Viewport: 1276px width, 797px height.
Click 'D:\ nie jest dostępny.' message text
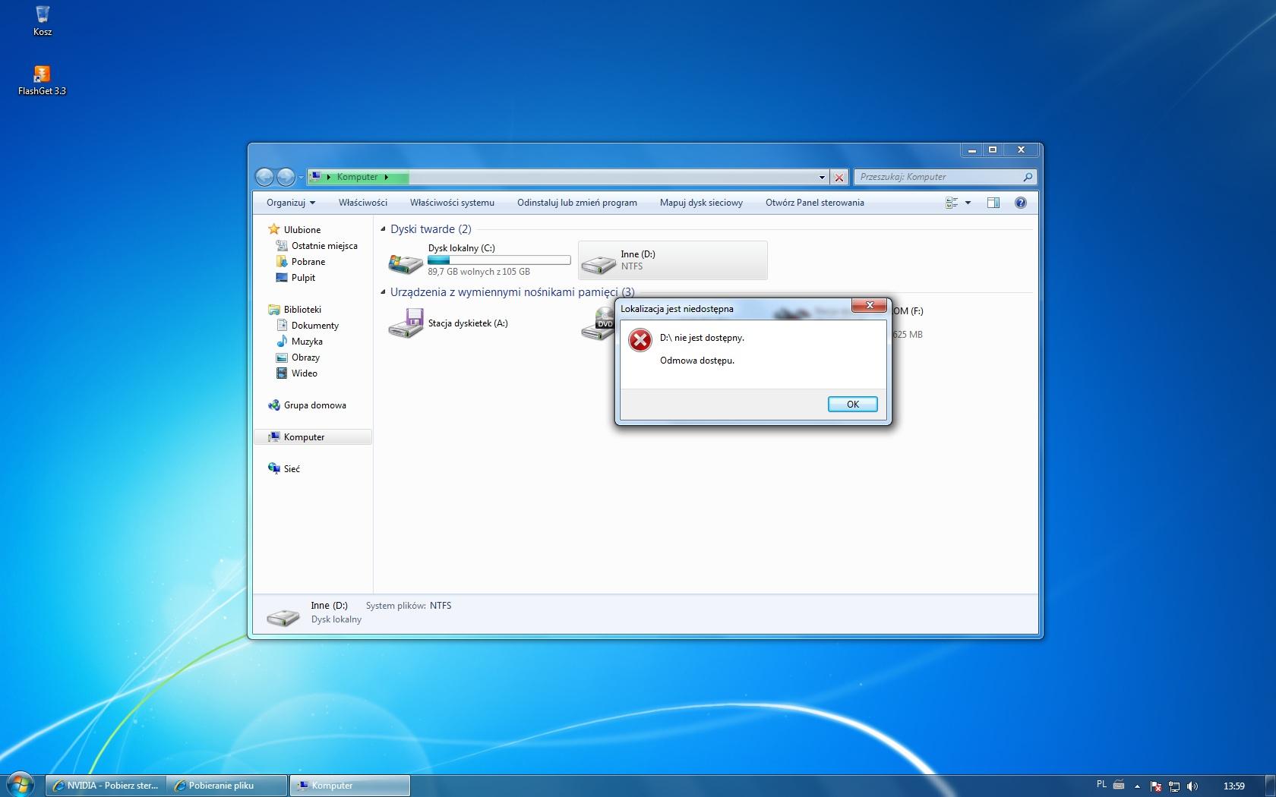[x=702, y=338]
